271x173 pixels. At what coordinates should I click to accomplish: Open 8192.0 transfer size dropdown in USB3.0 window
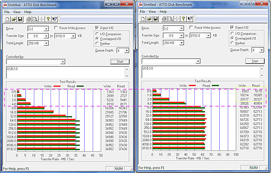click(x=208, y=36)
